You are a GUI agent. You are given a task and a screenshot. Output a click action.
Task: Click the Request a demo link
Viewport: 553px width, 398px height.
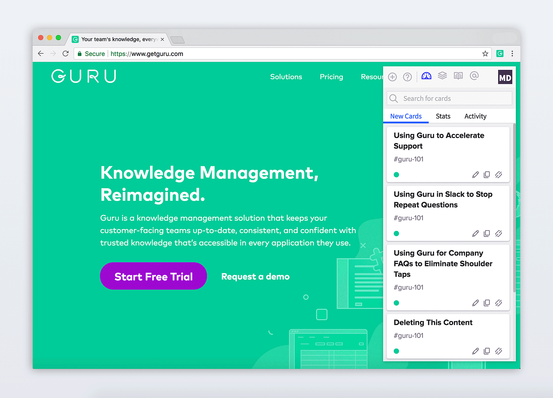[255, 276]
